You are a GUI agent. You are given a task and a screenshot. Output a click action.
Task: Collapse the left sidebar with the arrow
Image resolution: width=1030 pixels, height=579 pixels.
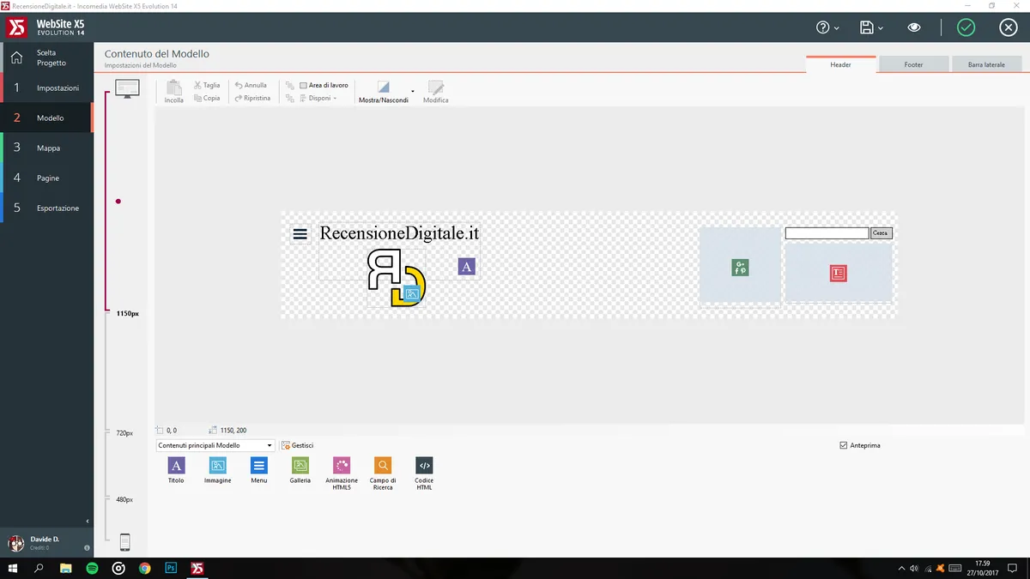(88, 521)
